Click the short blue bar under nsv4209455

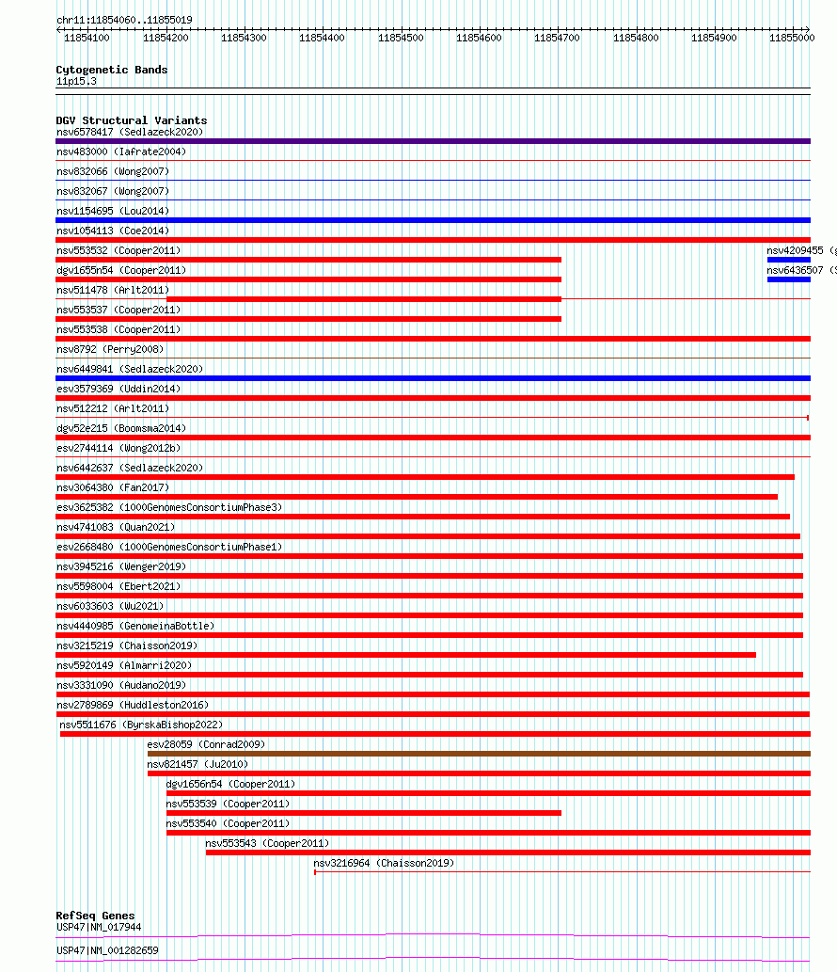click(x=789, y=260)
